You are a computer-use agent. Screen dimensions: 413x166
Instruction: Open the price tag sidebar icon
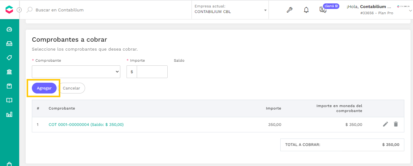(x=9, y=58)
